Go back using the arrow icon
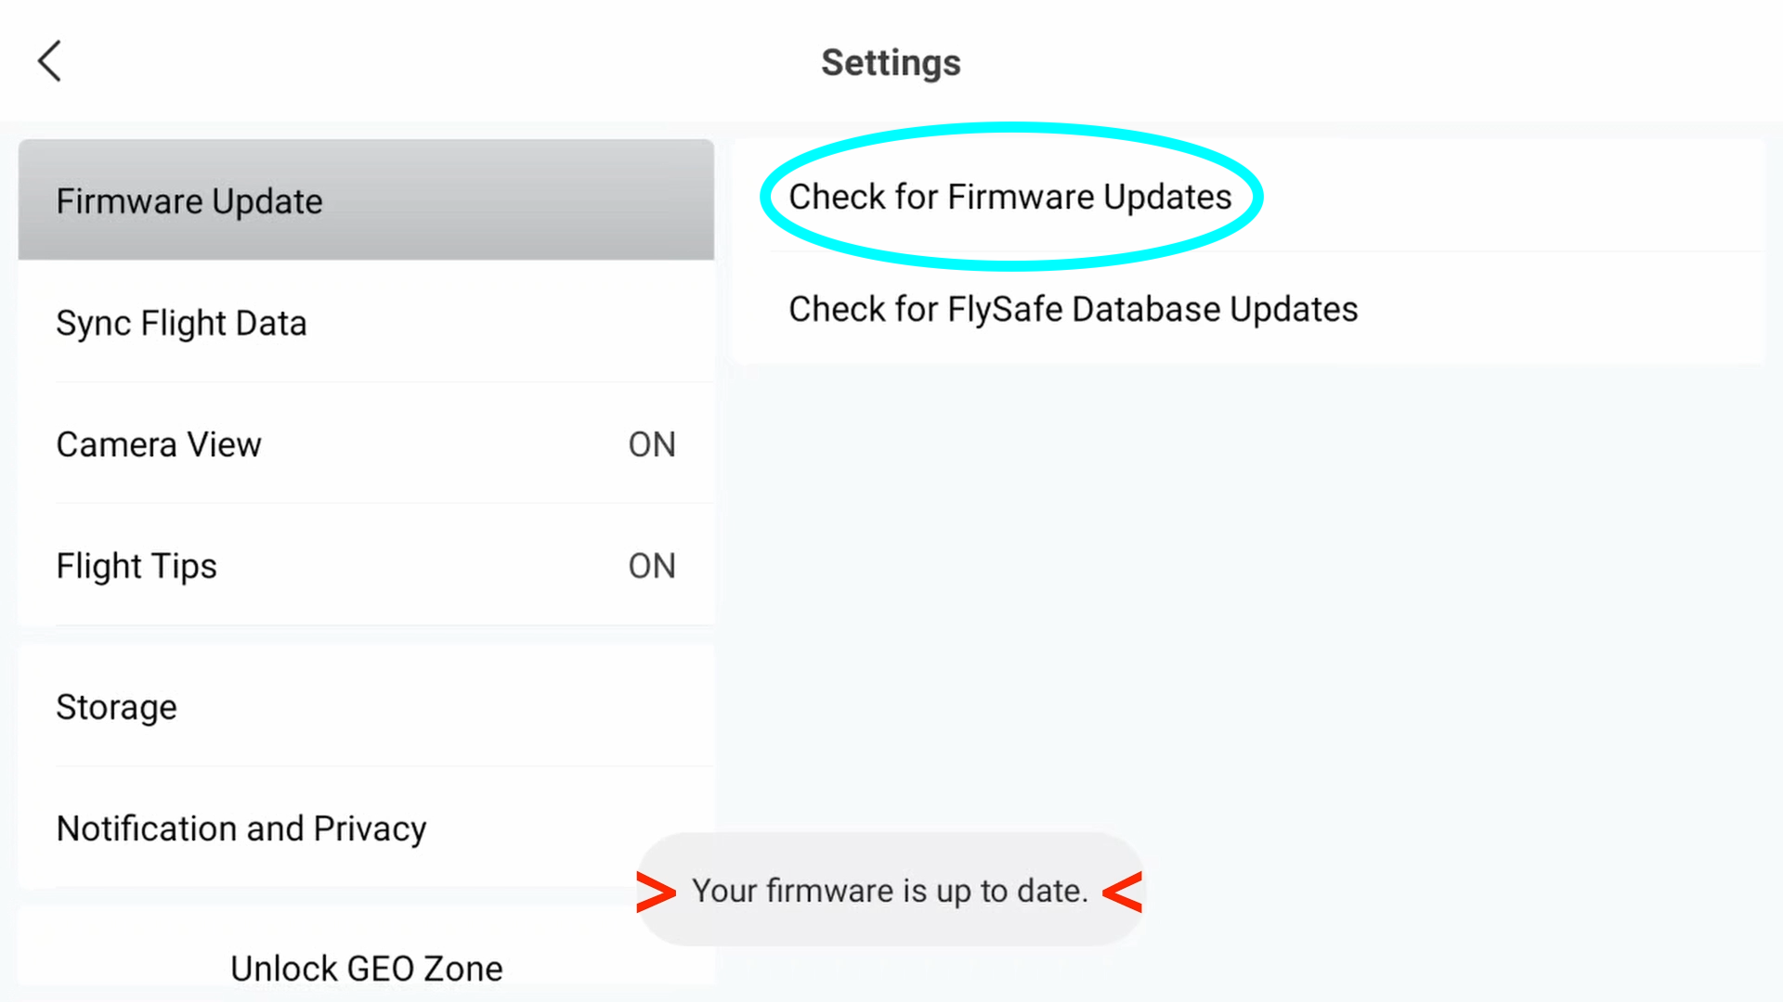Image resolution: width=1783 pixels, height=1002 pixels. [49, 61]
